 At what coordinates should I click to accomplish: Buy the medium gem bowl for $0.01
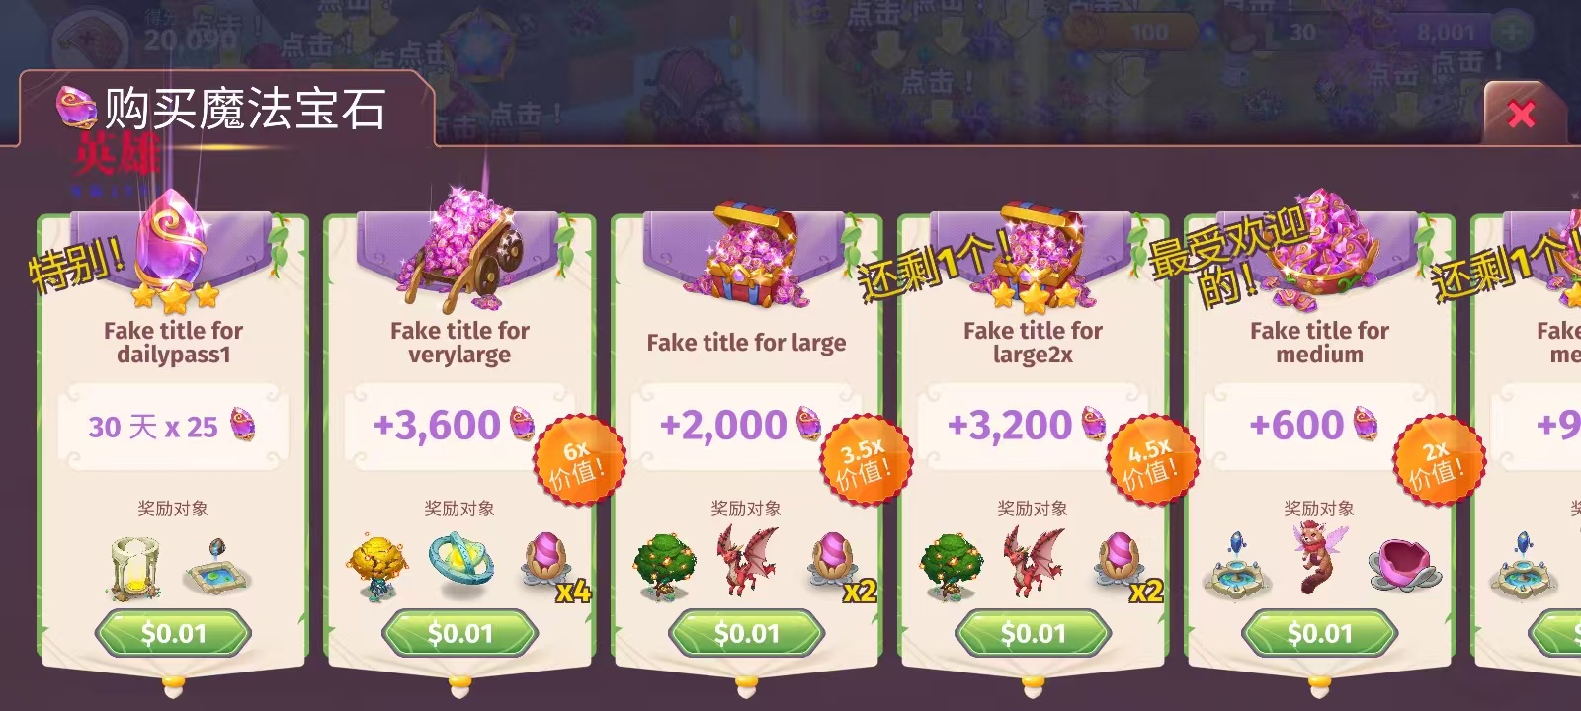coord(1319,633)
